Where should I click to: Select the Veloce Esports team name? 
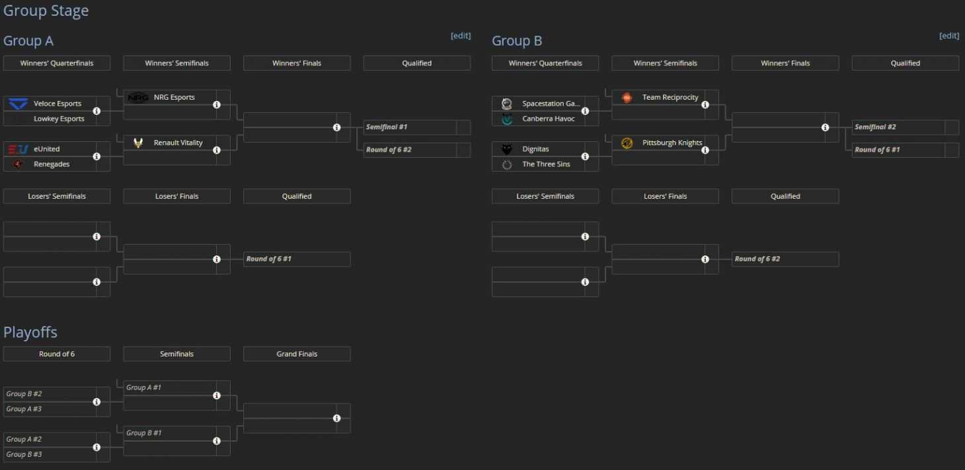pyautogui.click(x=58, y=104)
